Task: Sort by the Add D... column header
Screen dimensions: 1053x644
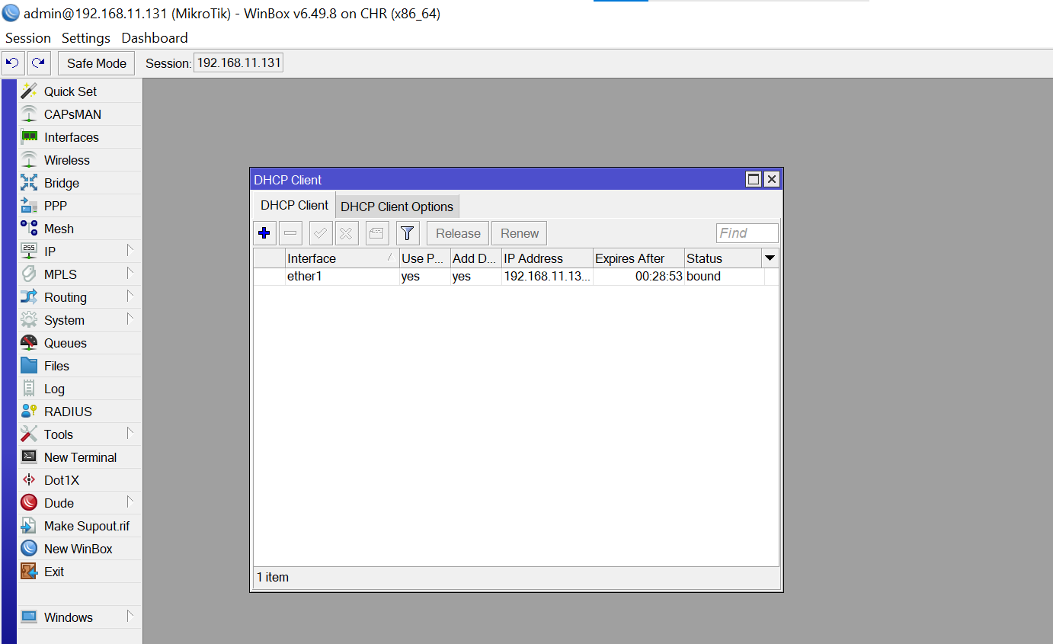Action: coord(475,258)
